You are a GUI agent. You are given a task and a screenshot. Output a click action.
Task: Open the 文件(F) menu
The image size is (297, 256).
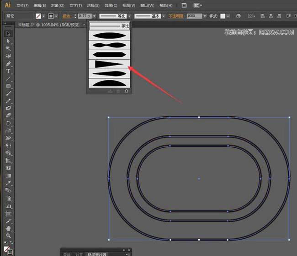tap(22, 5)
